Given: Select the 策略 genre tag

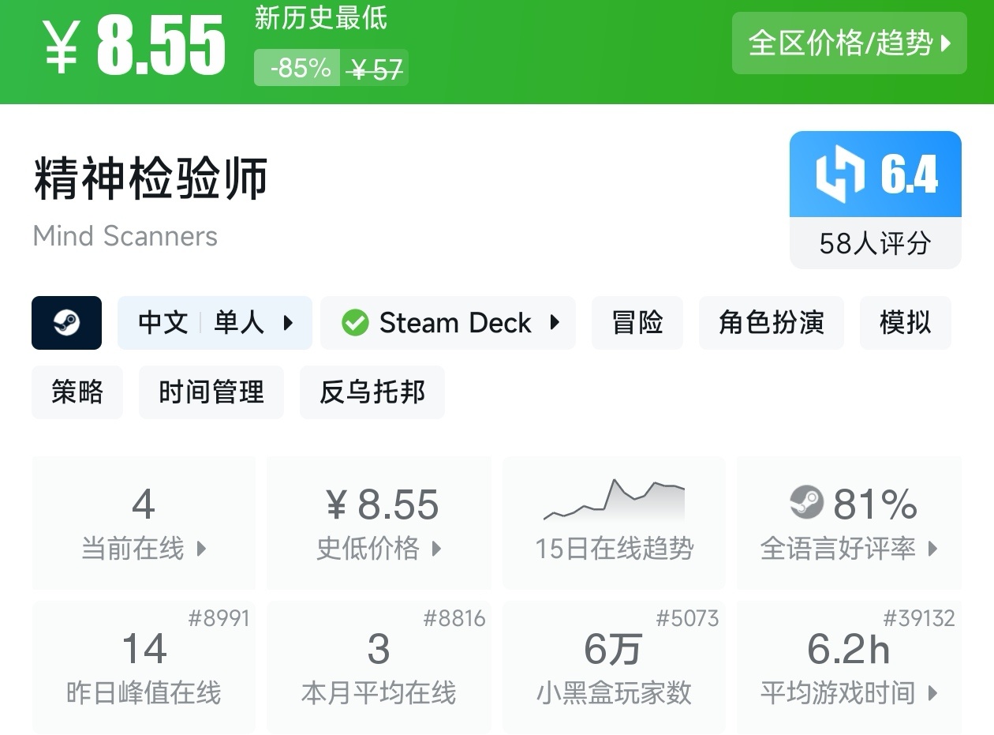Looking at the screenshot, I should coord(77,392).
